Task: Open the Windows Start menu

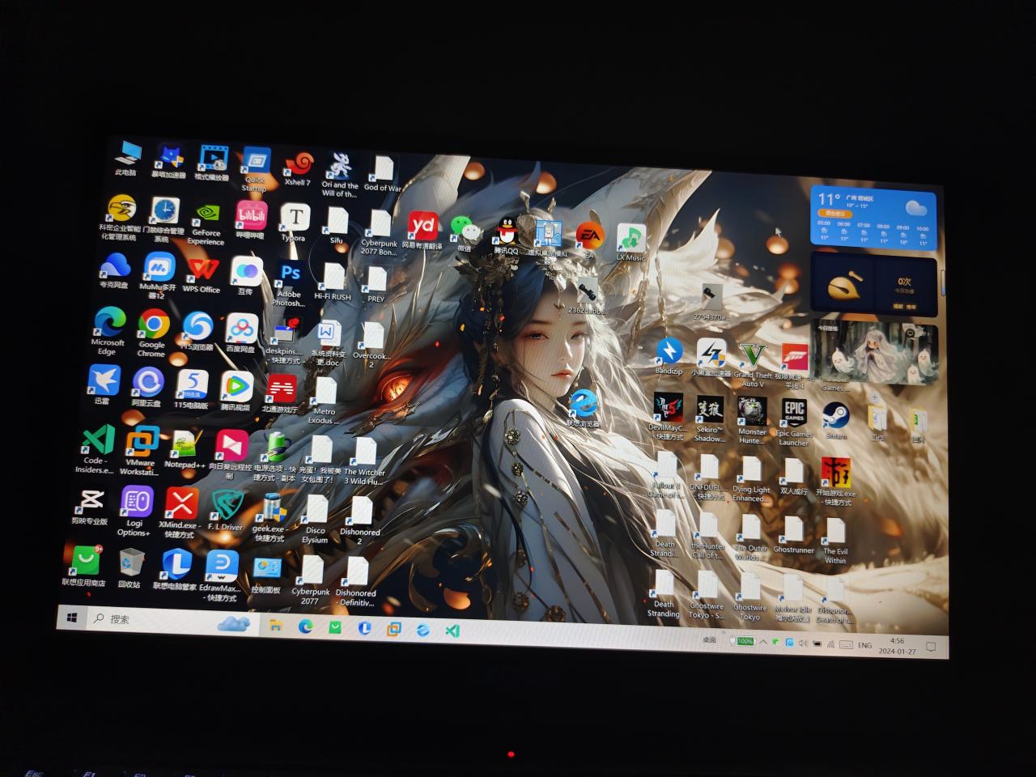Action: coord(72,618)
